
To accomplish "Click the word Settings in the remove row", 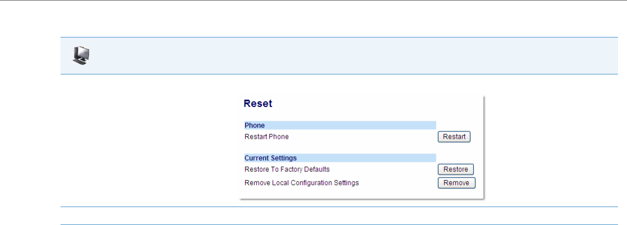I will pyautogui.click(x=345, y=183).
